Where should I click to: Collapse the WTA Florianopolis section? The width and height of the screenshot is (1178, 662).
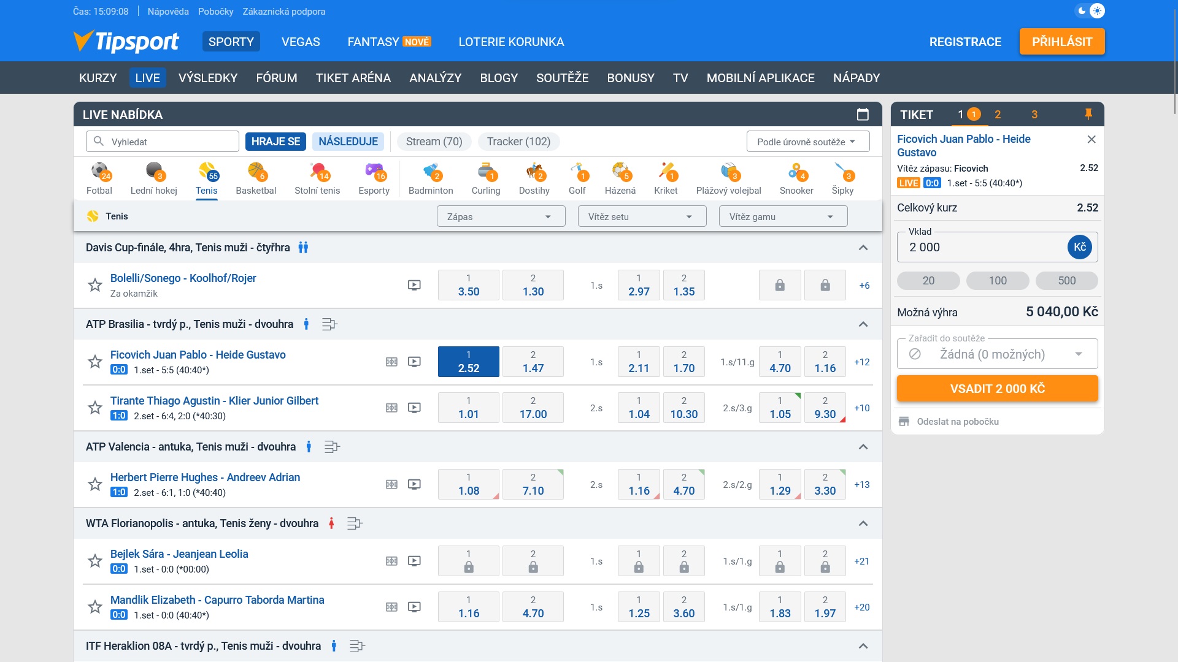click(x=863, y=523)
